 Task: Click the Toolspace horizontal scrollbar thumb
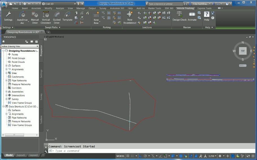tap(14, 135)
